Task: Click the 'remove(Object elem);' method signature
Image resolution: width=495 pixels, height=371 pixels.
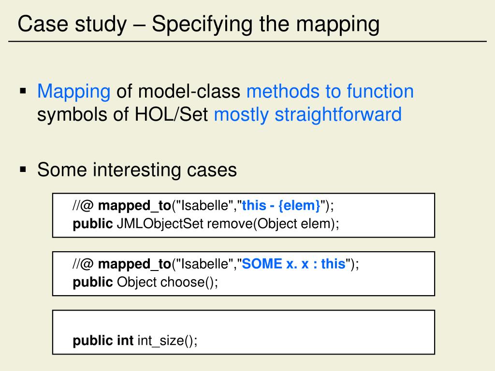Action: coord(273,224)
